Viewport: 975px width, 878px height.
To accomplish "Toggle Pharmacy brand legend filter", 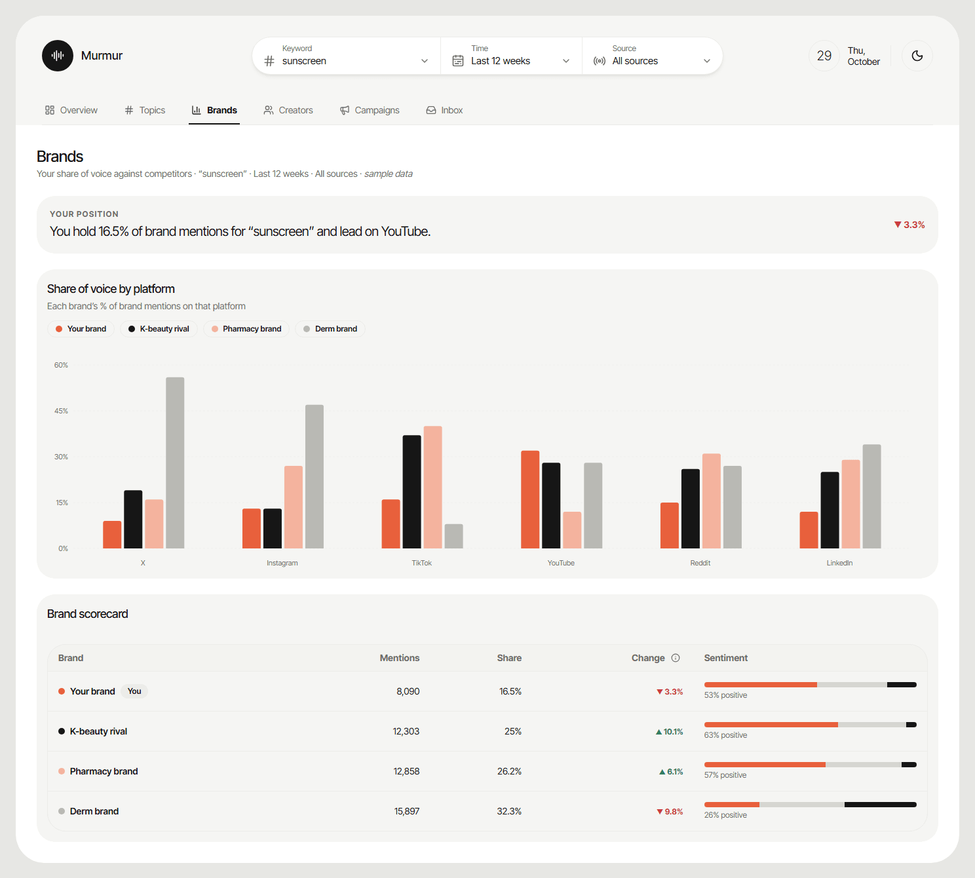I will tap(246, 329).
